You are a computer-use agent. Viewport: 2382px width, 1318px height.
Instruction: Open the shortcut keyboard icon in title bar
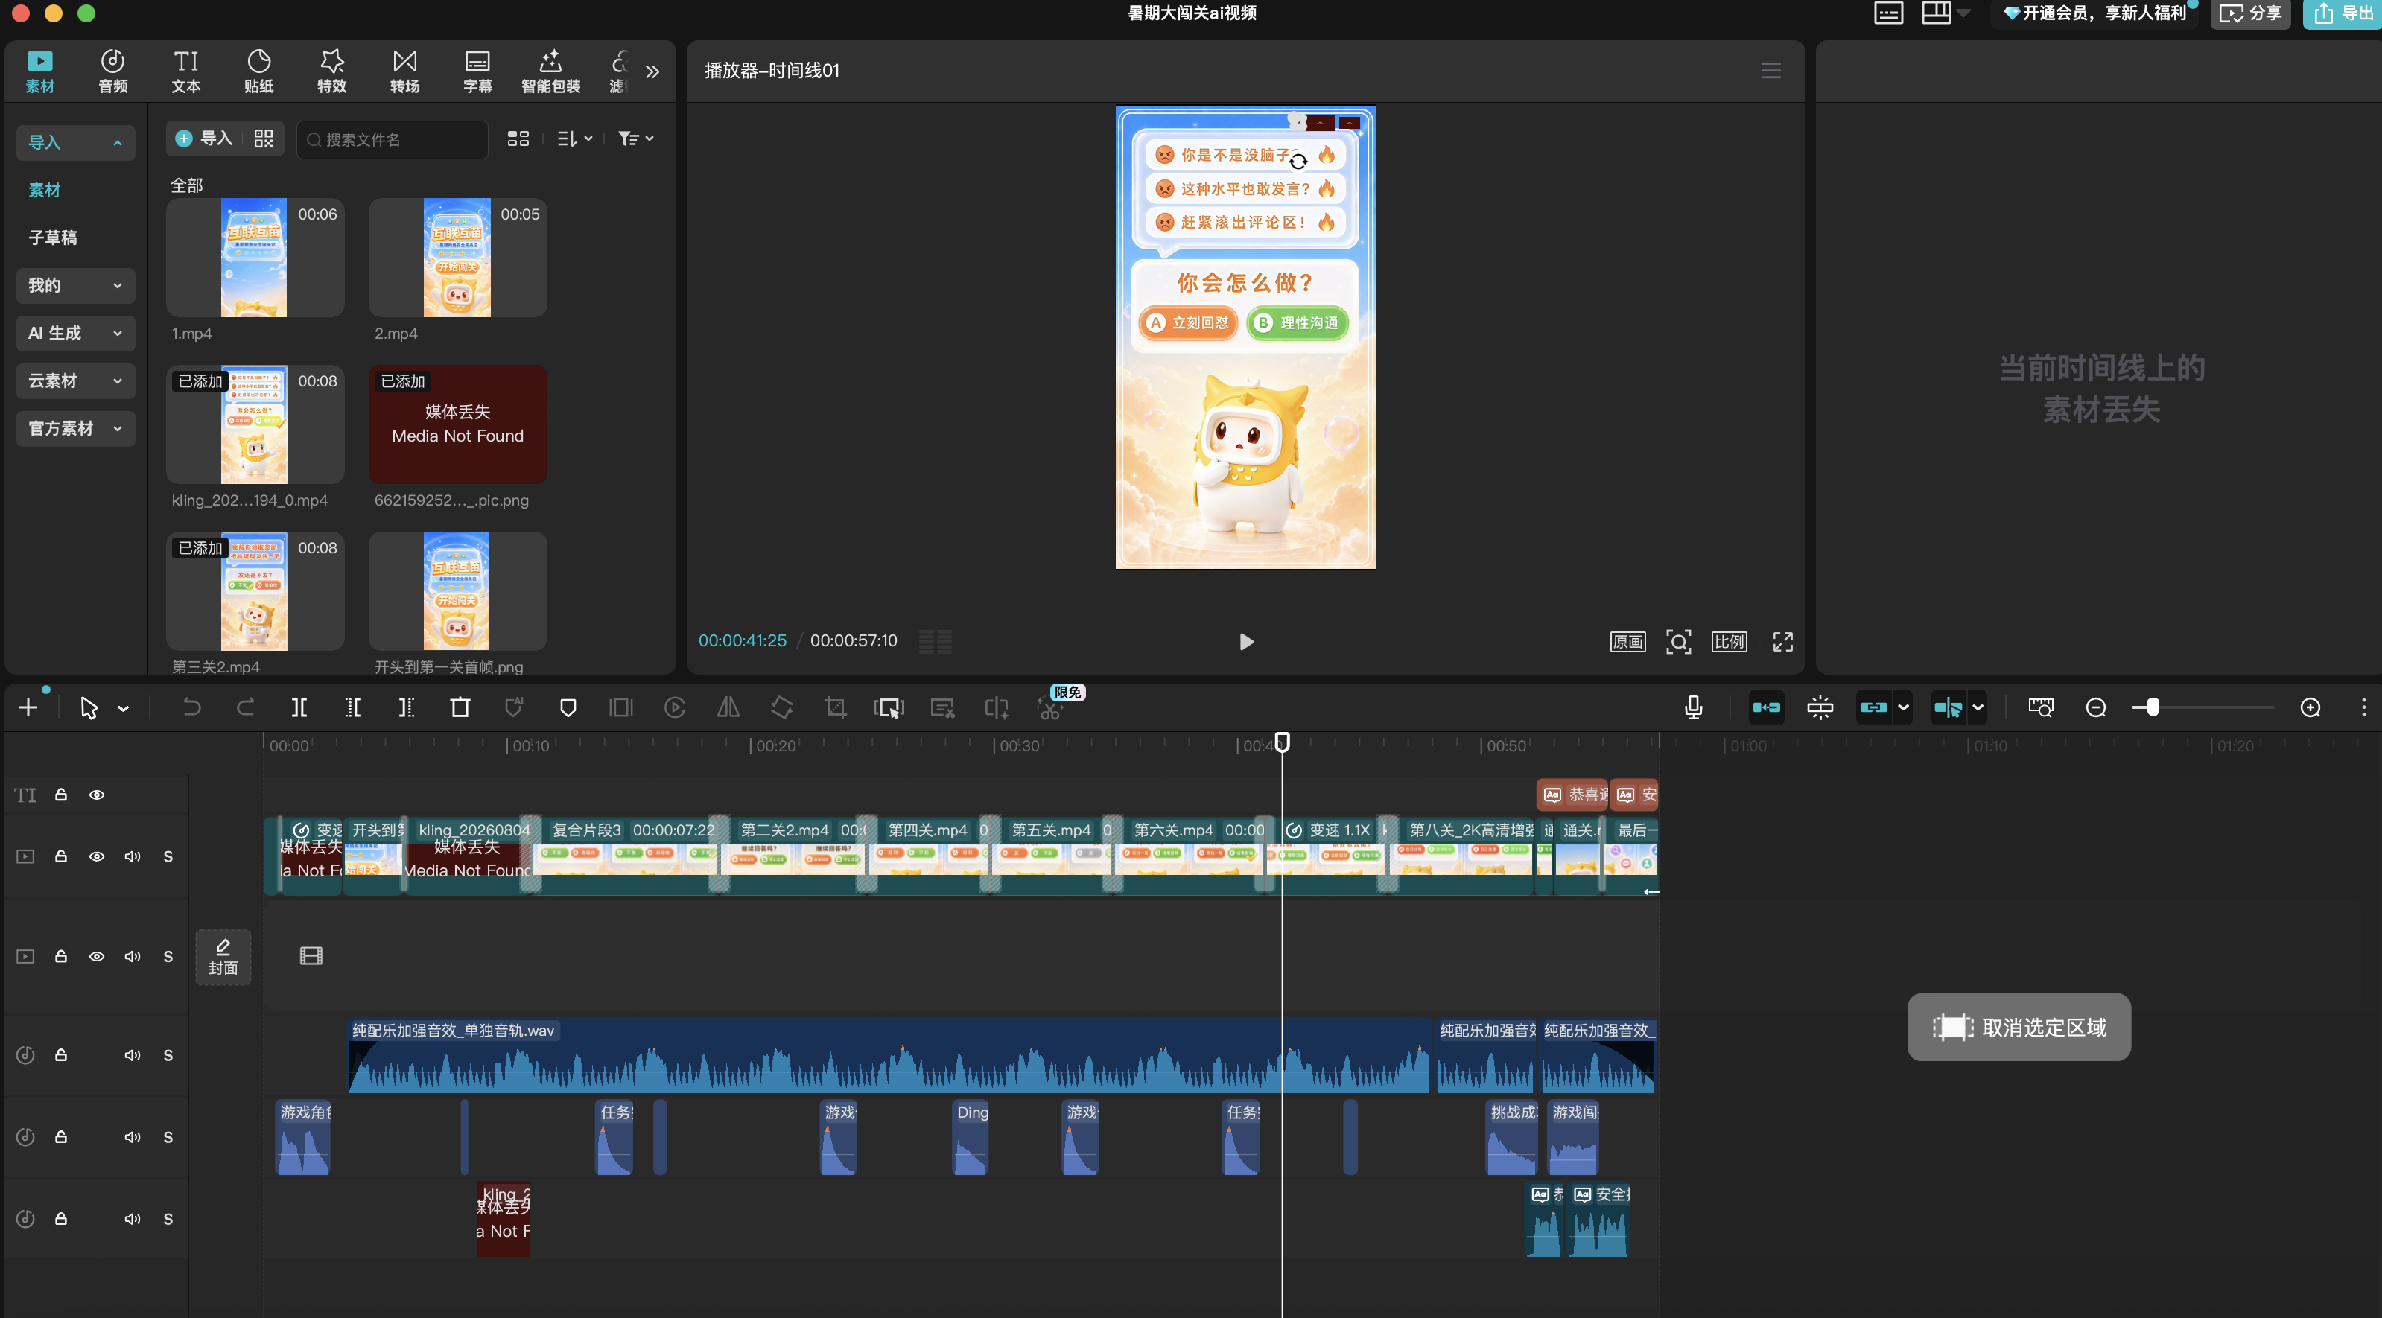pyautogui.click(x=1888, y=13)
